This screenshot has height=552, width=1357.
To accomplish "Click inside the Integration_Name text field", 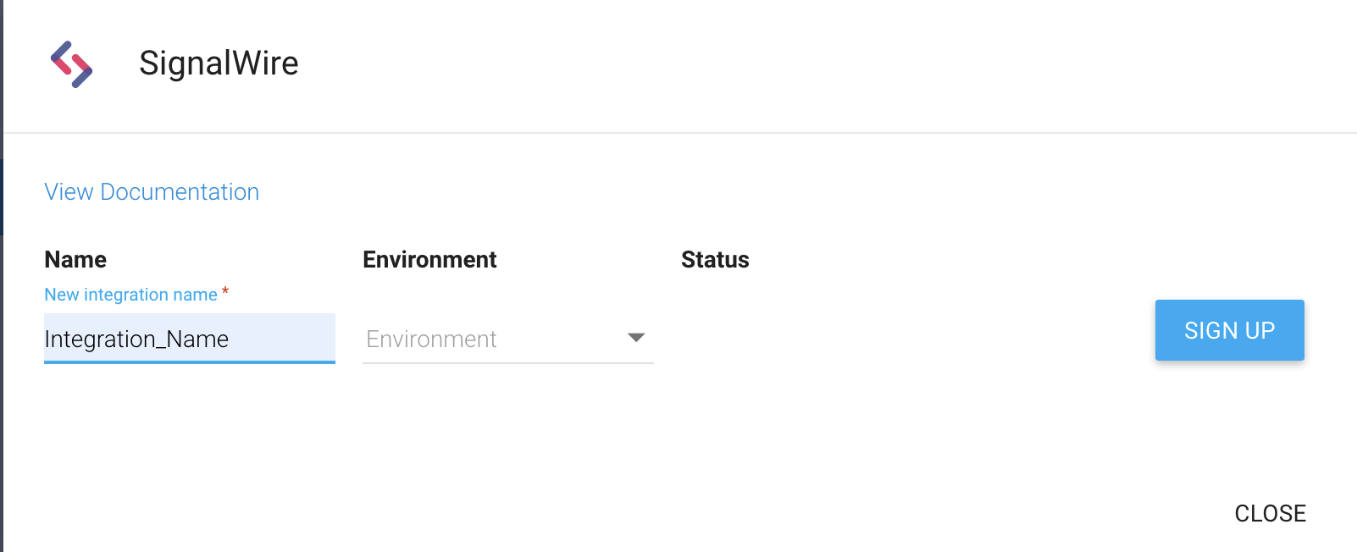I will [189, 339].
